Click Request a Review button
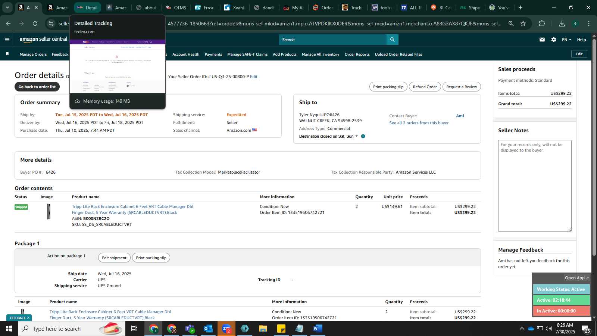Viewport: 597px width, 336px height. click(462, 87)
